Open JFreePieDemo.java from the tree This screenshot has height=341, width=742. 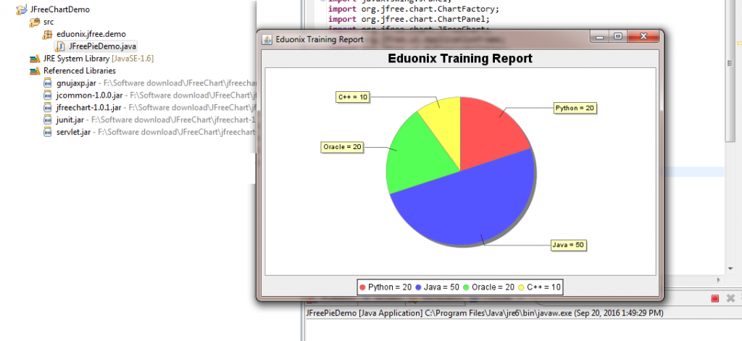click(103, 46)
